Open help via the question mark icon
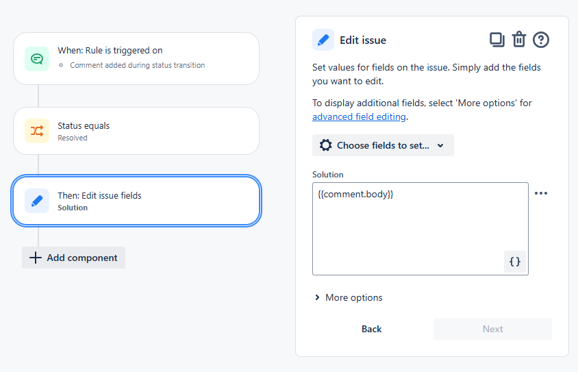The height and width of the screenshot is (372, 578). pos(541,40)
